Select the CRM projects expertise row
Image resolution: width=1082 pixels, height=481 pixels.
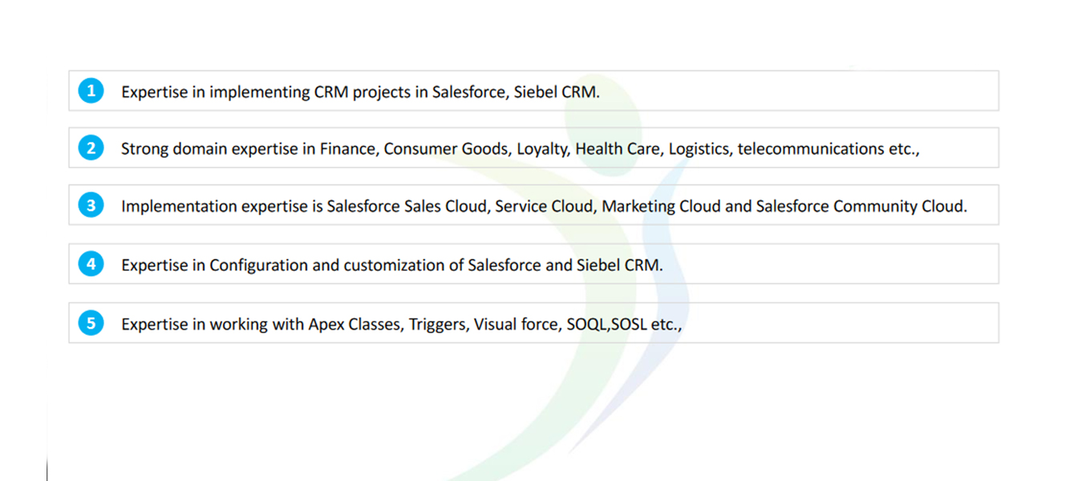click(533, 91)
